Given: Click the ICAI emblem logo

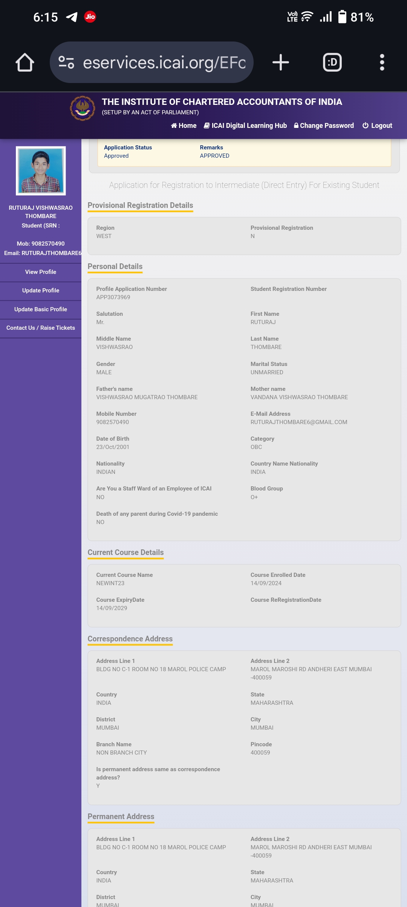Looking at the screenshot, I should coord(83,108).
